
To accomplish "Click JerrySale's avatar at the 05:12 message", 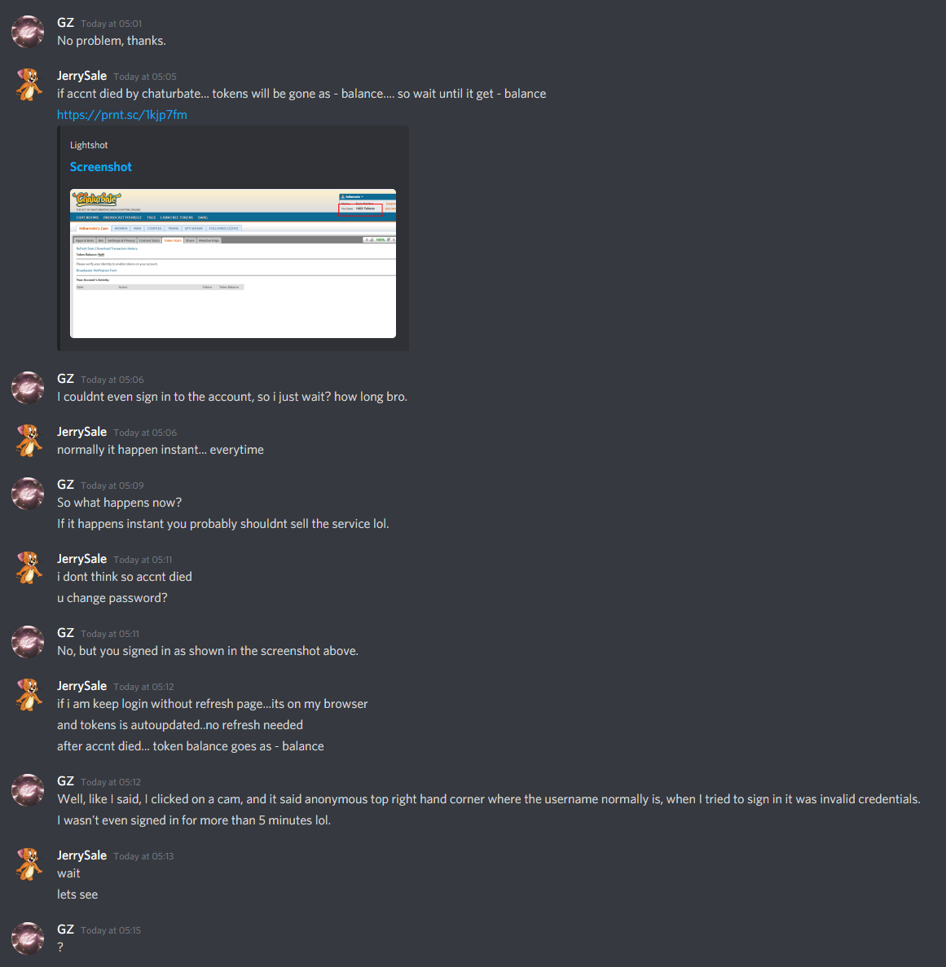I will [x=28, y=695].
